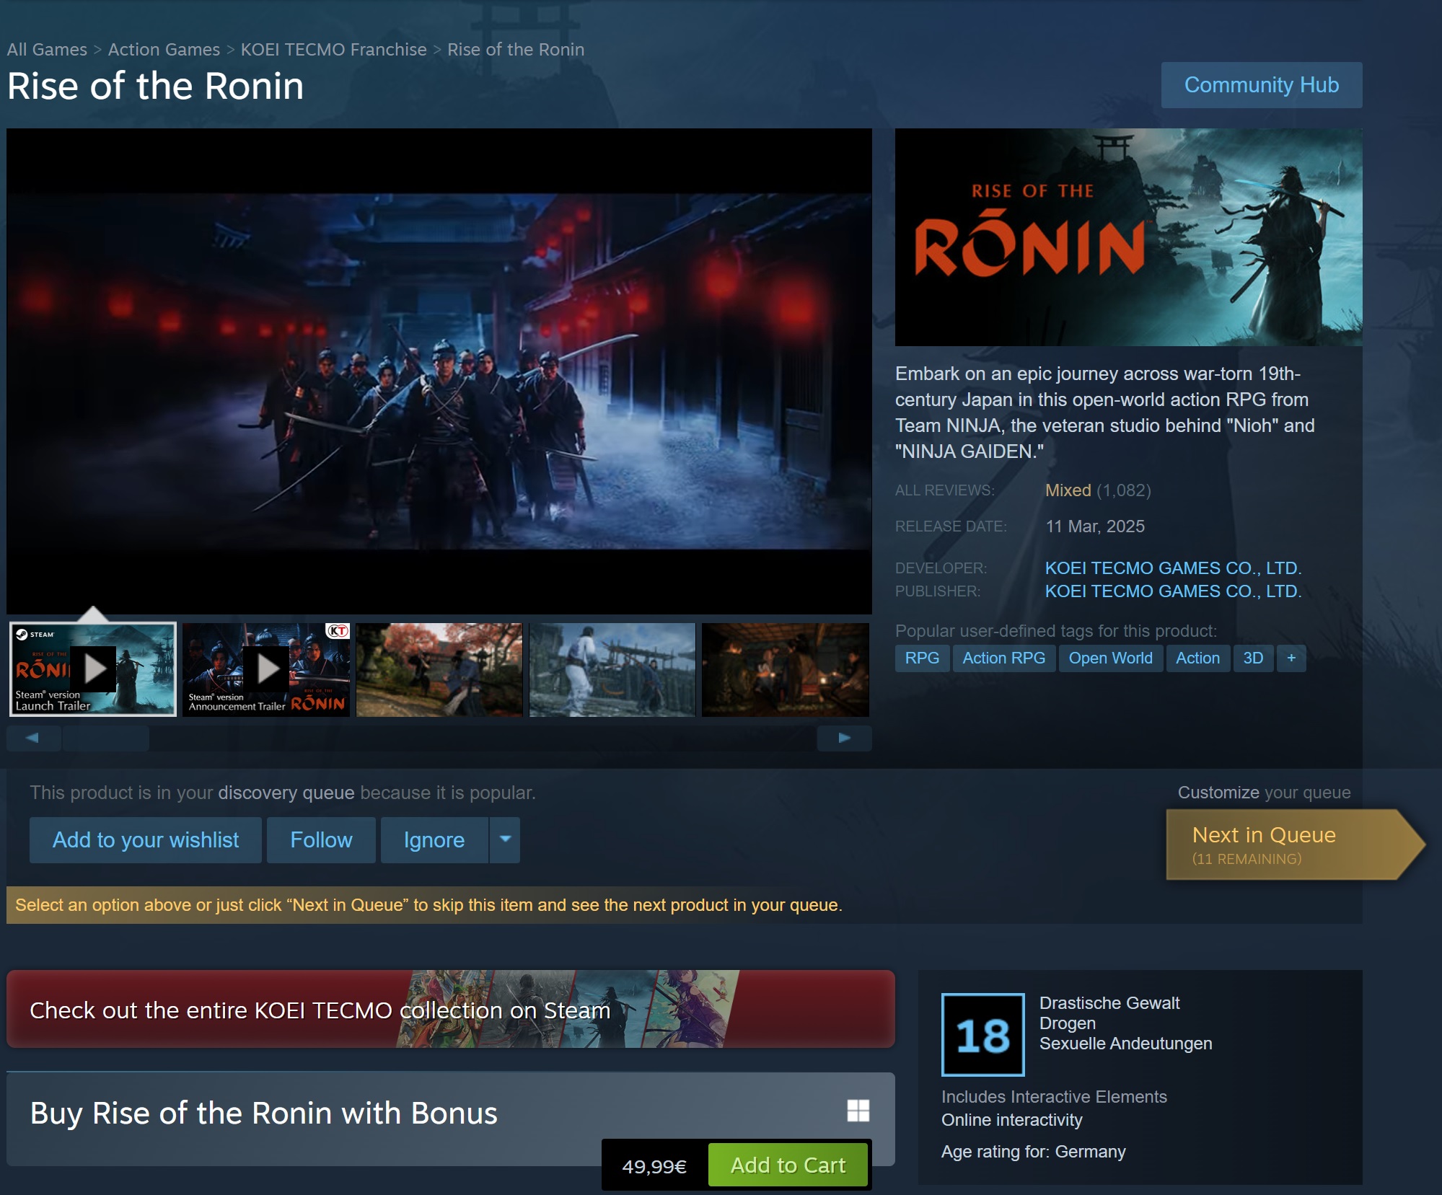Open the dark indoor scene screenshot thumbnail

click(785, 669)
